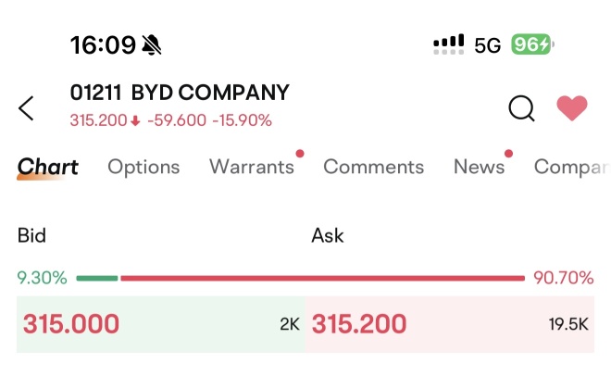Go to the Comments tab
This screenshot has height=376, width=611.
(373, 167)
